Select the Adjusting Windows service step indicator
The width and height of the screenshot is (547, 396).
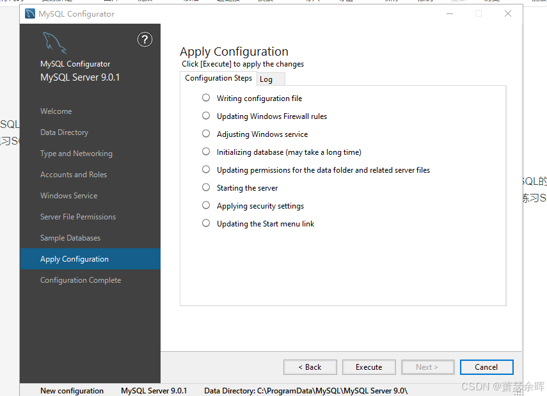coord(206,134)
